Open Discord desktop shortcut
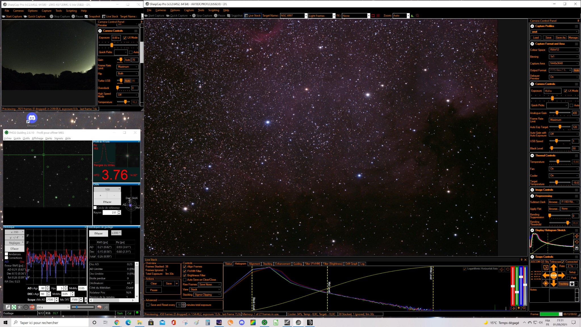Viewport: 581px width, 327px height. (32, 119)
